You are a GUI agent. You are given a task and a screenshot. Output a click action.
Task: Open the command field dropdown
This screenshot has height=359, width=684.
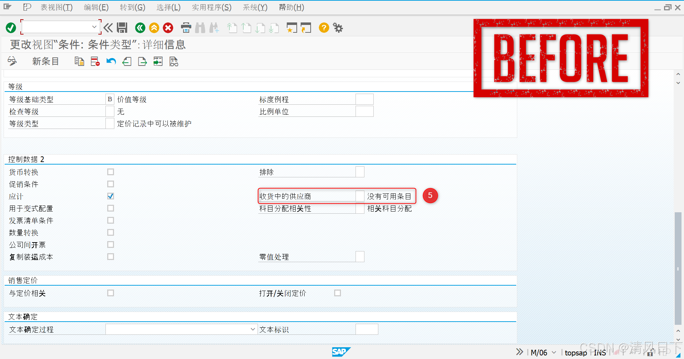94,27
